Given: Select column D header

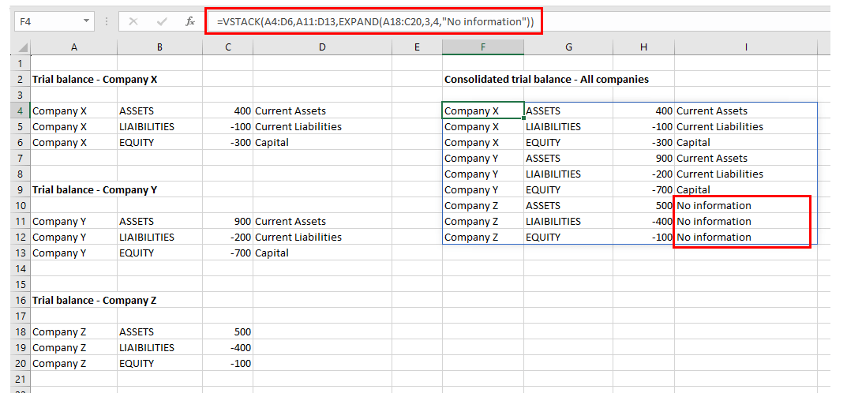Looking at the screenshot, I should (323, 47).
